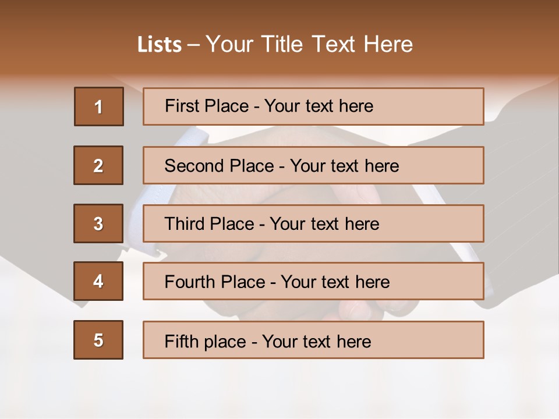Click the words 'Fifth place'
The image size is (559, 419).
(206, 341)
